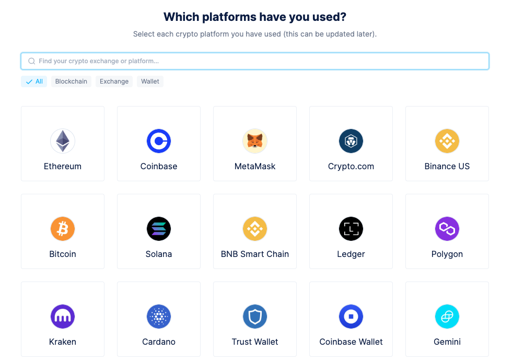Enable the Blockchain filter
The image size is (513, 363).
[71, 81]
